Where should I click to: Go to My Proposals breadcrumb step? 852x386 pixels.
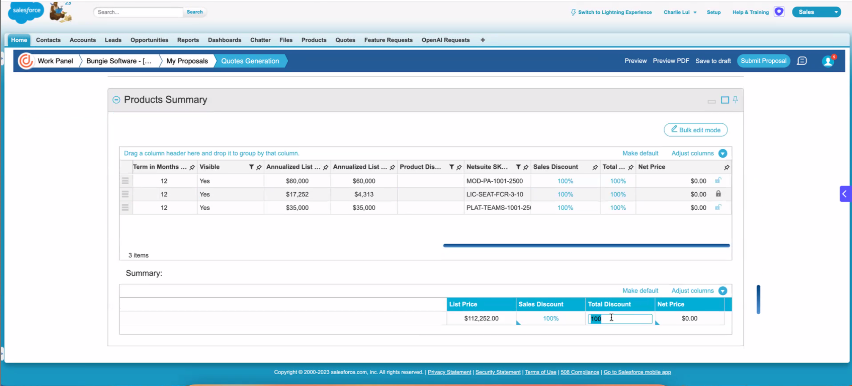tap(187, 61)
